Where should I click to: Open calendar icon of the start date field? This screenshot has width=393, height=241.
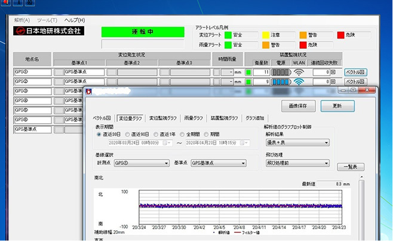(167, 143)
